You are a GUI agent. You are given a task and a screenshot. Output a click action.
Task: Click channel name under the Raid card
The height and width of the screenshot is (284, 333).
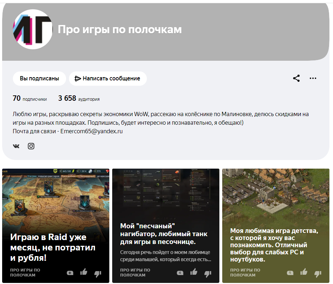point(25,273)
